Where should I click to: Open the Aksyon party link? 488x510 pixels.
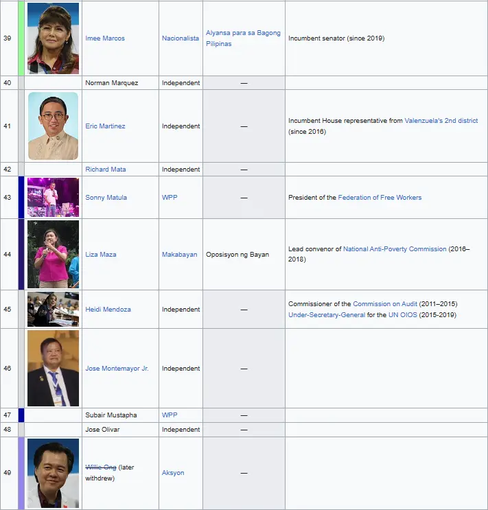(x=173, y=473)
